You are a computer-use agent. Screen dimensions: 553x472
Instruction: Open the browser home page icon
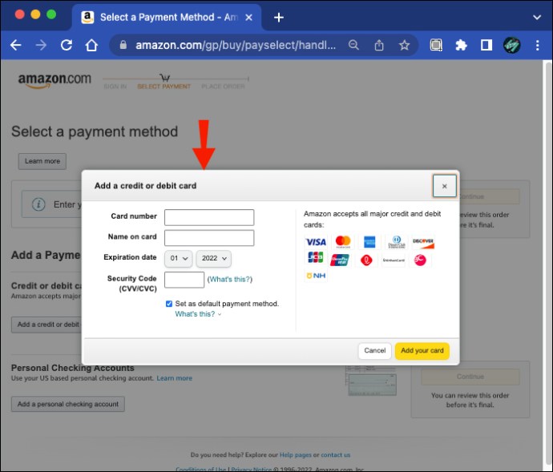coord(91,45)
